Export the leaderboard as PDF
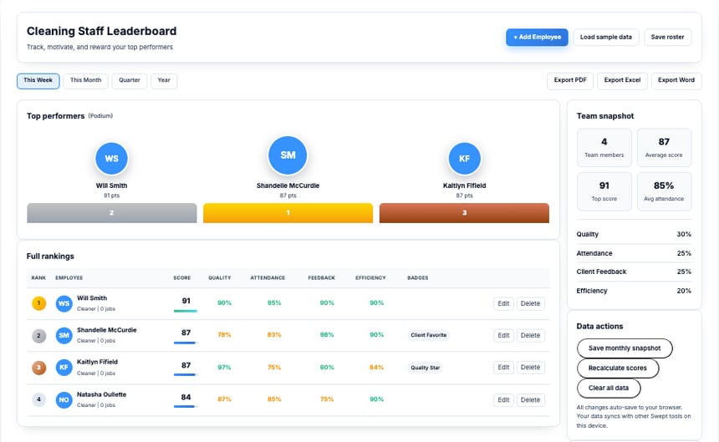Viewport: 719px width, 442px height. point(569,80)
